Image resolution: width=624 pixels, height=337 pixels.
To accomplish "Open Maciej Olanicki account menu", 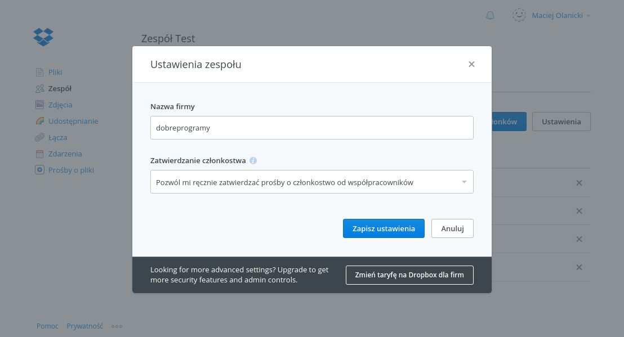I will (x=560, y=16).
